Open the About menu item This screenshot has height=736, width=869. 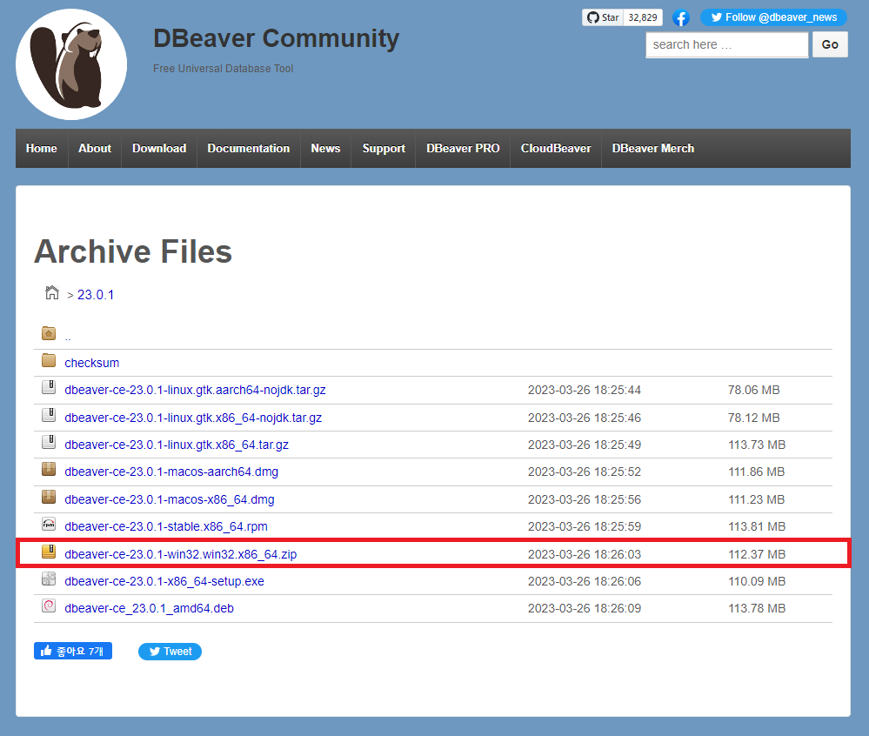pos(95,149)
